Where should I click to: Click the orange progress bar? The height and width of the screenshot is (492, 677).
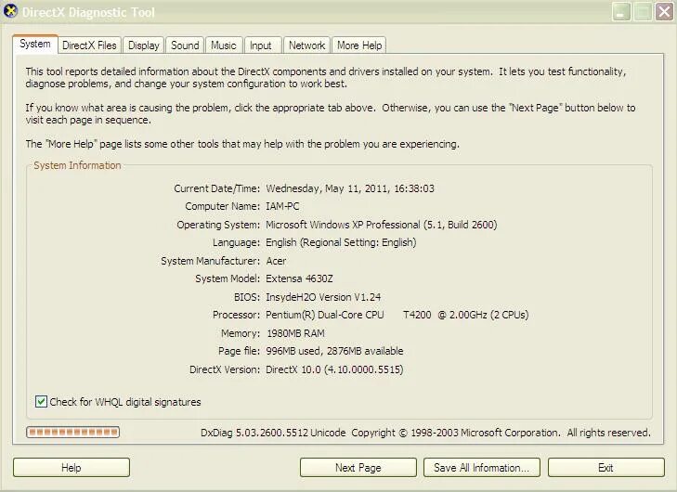73,432
